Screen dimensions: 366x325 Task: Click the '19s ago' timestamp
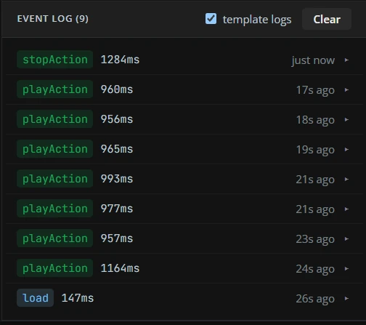[315, 150]
